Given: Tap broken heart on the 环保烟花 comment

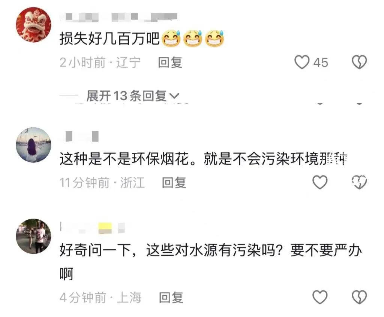Looking at the screenshot, I should tap(359, 182).
